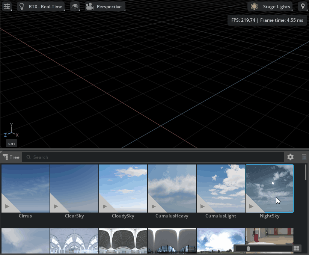Screen dimensions: 309x255
Task: Open the Stage Lights lighting dropdown
Action: [270, 6]
